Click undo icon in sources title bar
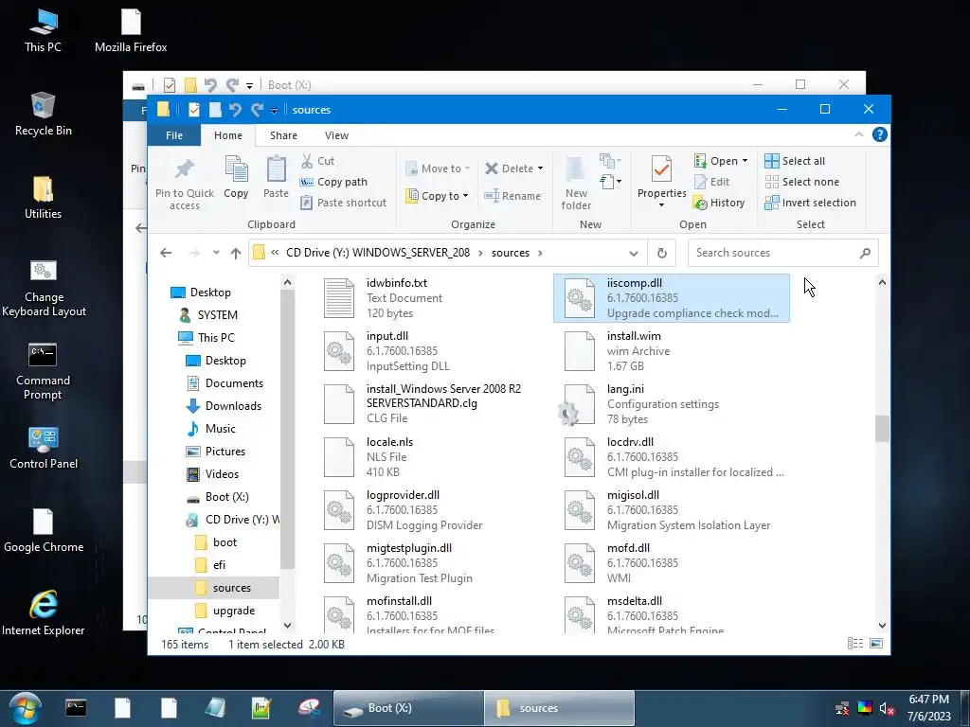The width and height of the screenshot is (970, 727). coord(235,110)
